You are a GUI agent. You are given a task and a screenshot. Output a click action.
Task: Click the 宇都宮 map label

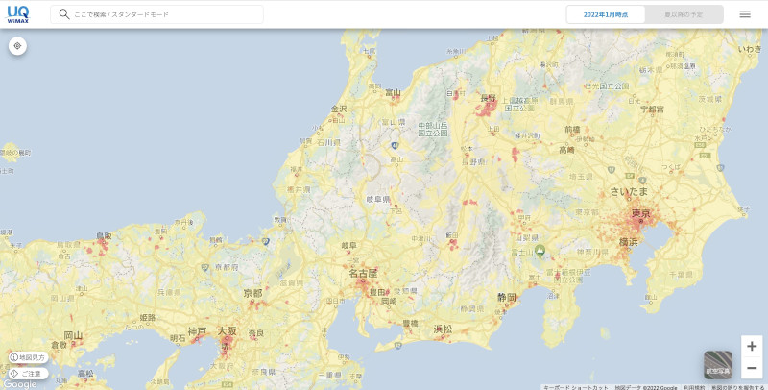pyautogui.click(x=652, y=110)
